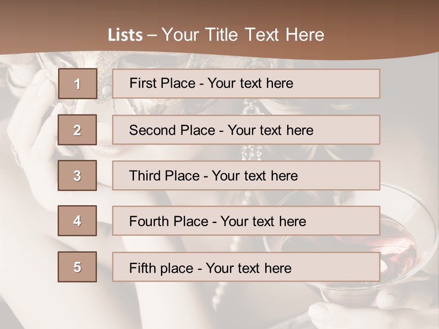Click the words Fourth Place
This screenshot has width=439, height=329.
pos(169,221)
